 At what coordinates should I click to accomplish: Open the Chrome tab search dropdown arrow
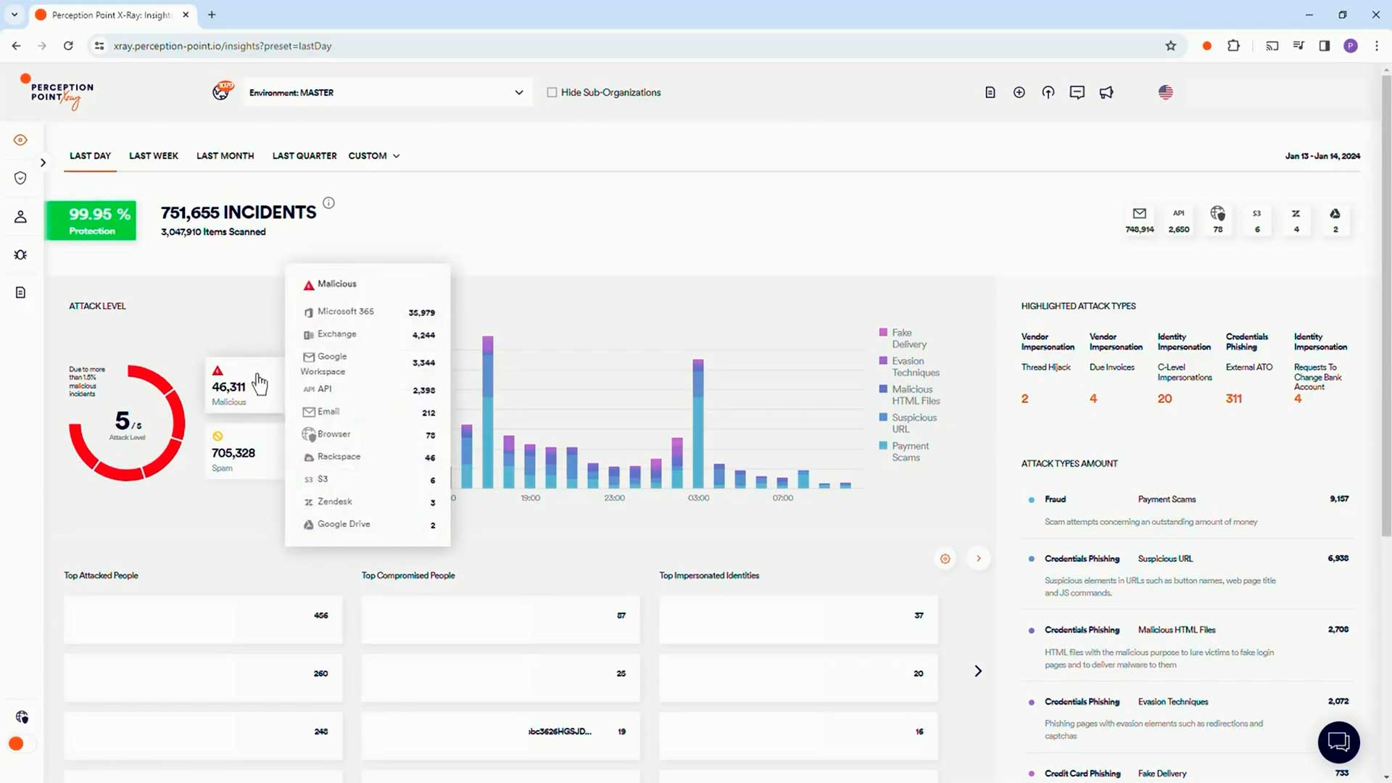pos(14,14)
